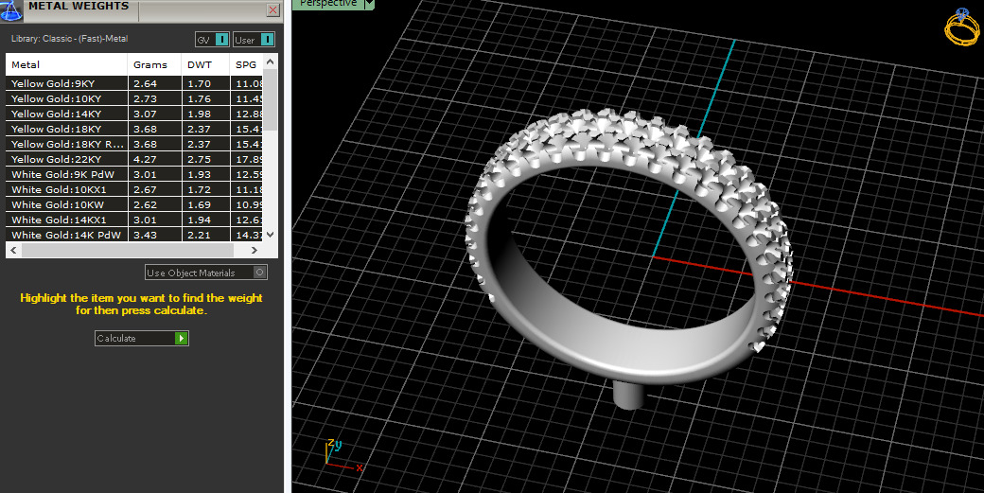
Task: Select the White Gold:10KX1 row
Action: (x=134, y=189)
